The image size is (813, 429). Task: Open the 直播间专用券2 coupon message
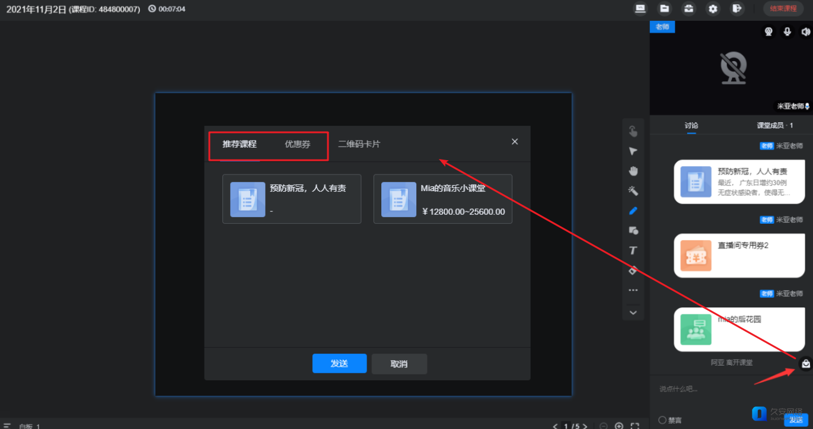739,255
